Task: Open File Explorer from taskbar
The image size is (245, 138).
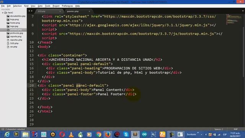Action: 25,135
